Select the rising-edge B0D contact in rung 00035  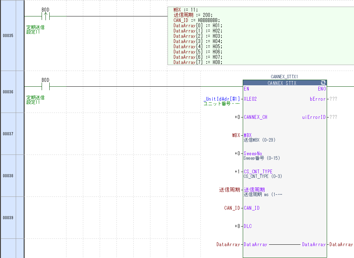click(45, 16)
